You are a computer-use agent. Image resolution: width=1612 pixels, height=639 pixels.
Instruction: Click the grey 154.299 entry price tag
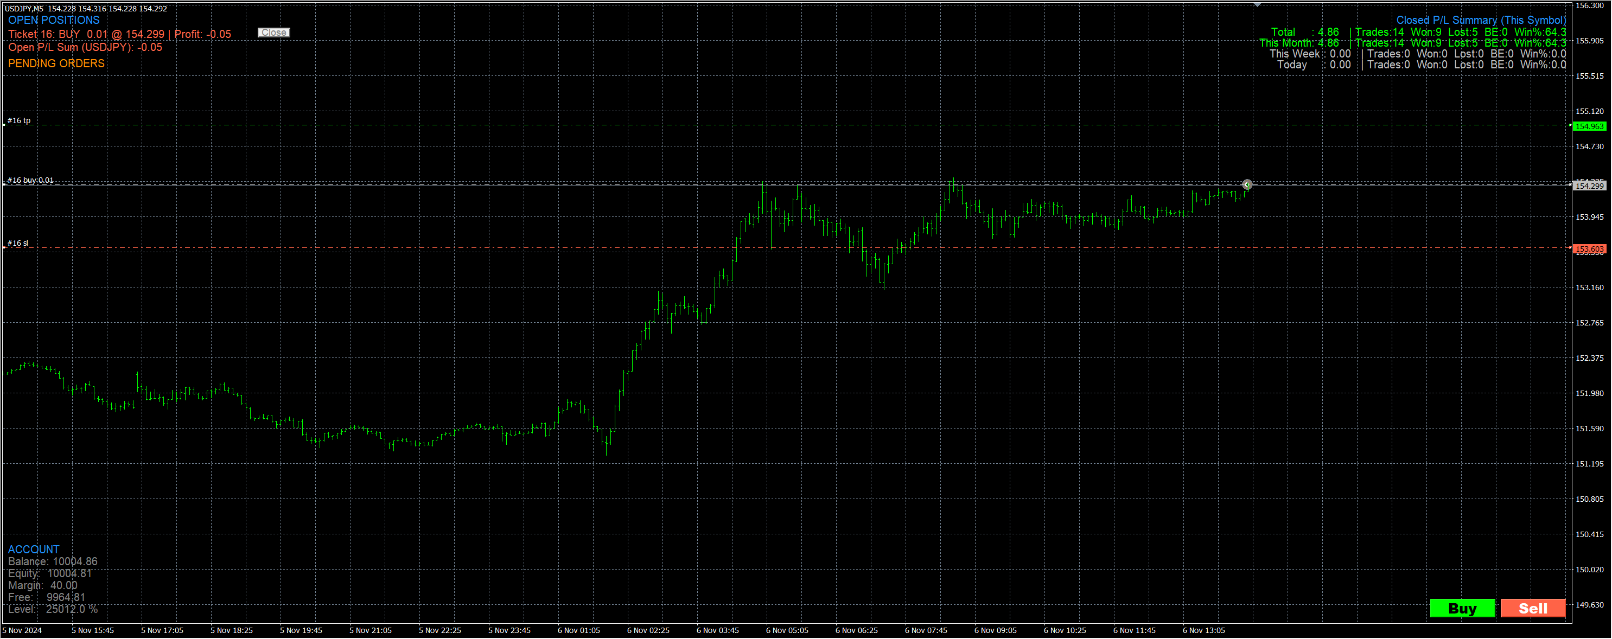coord(1589,186)
